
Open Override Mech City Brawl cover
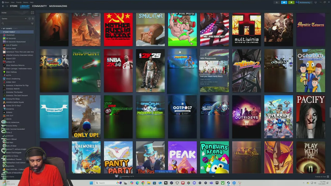point(279,117)
